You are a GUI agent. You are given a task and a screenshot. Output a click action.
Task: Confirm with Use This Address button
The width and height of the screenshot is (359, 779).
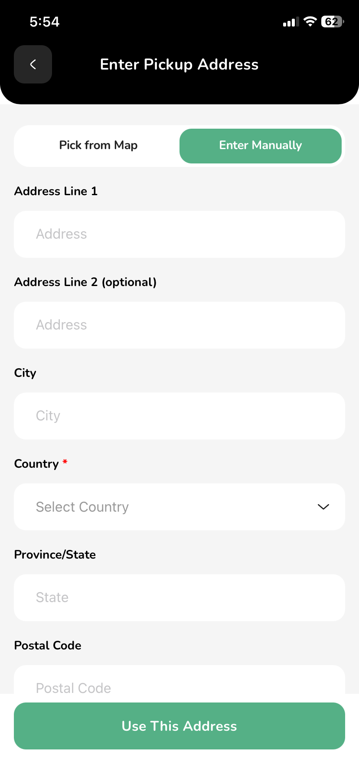click(x=179, y=726)
